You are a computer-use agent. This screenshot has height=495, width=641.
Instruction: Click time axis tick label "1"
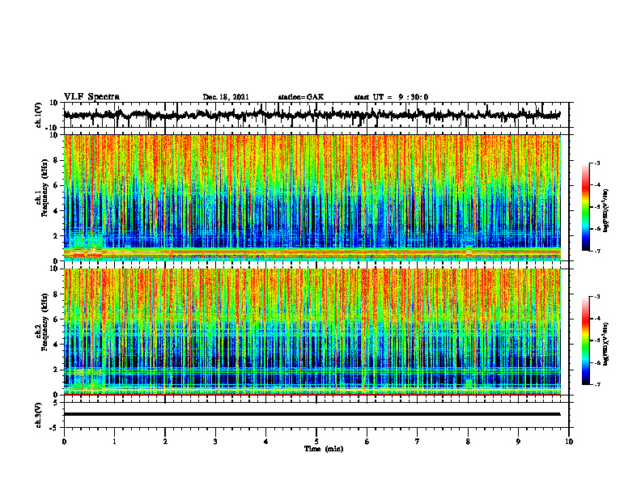point(114,442)
